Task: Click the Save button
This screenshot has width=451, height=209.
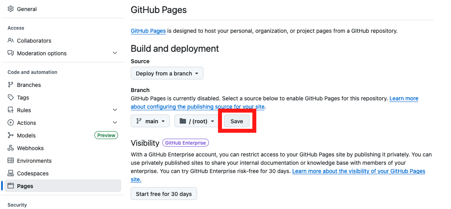Action: click(237, 121)
